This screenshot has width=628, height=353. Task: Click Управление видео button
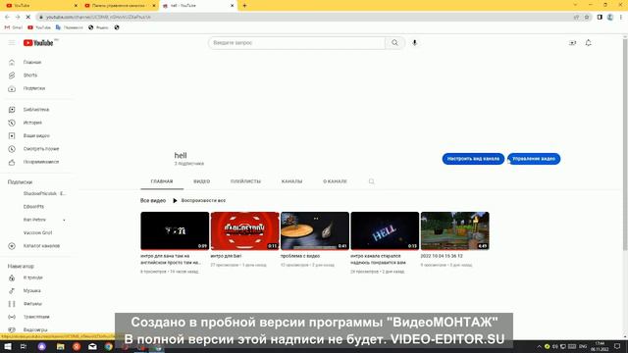pos(534,159)
